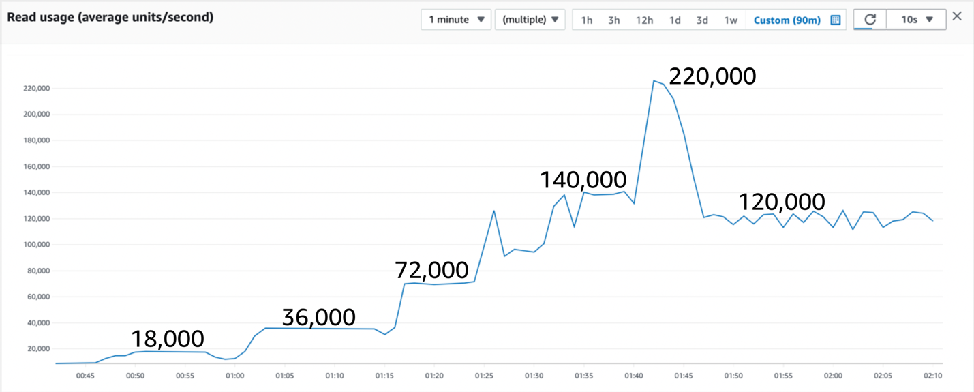Click the Read usage graph title

pos(110,18)
